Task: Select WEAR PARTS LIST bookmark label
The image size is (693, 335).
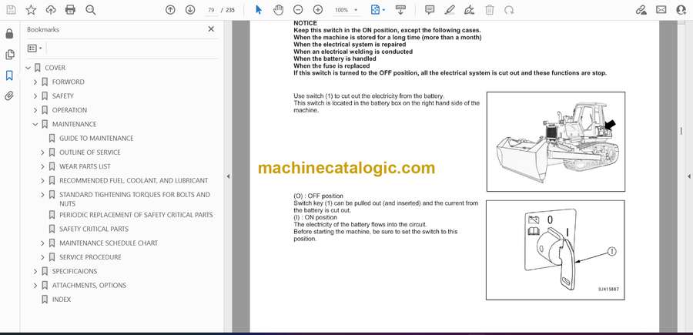Action: (x=85, y=166)
